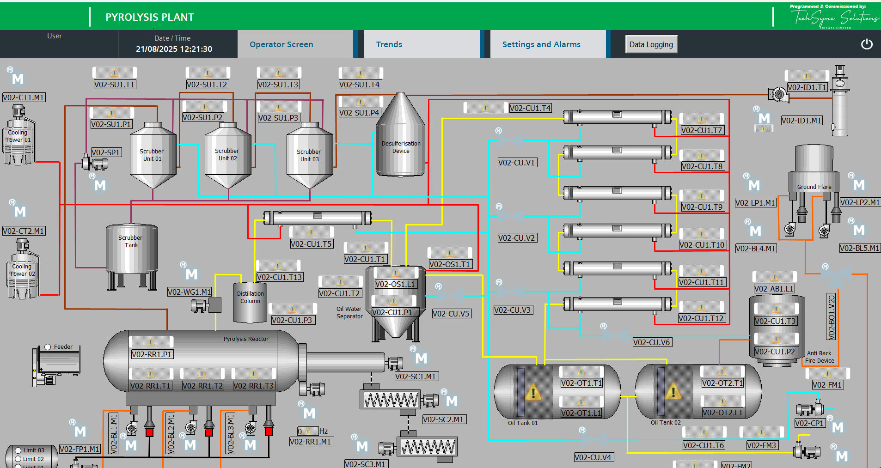Click the fan icon beside V02-ID1.T1
Image resolution: width=881 pixels, height=468 pixels.
779,94
